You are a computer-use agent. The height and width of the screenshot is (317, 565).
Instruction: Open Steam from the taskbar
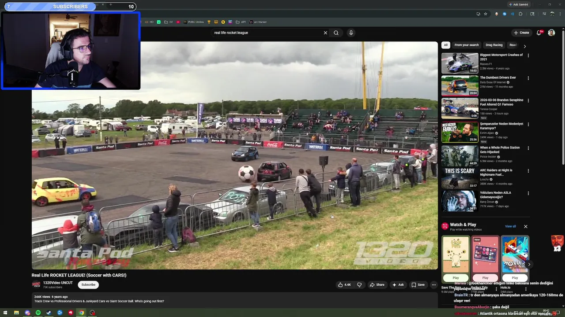click(x=49, y=313)
